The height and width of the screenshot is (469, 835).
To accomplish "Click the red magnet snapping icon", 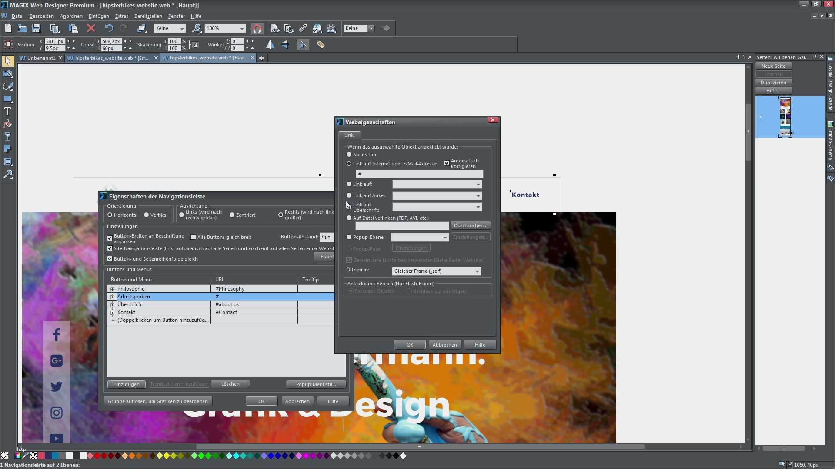I will 257,29.
